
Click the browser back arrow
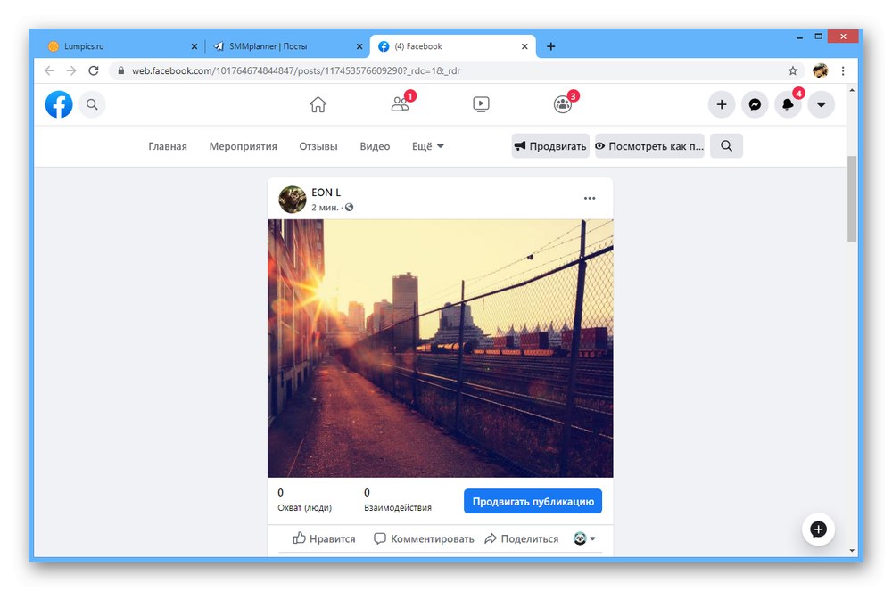49,70
